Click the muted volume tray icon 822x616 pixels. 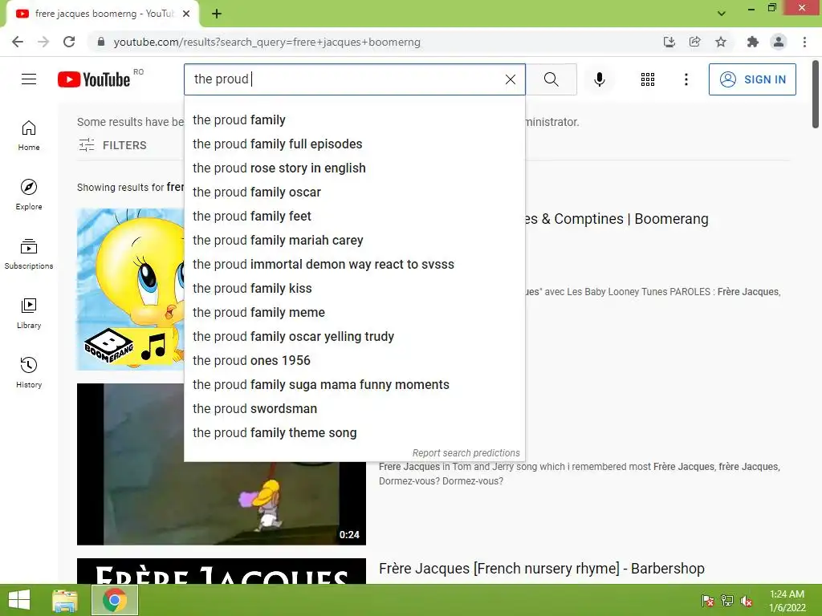pyautogui.click(x=747, y=601)
